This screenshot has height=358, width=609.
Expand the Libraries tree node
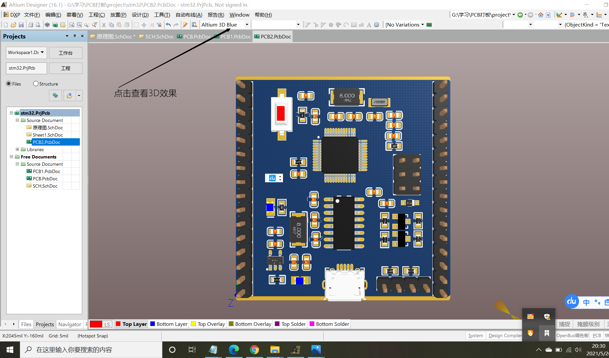click(17, 149)
